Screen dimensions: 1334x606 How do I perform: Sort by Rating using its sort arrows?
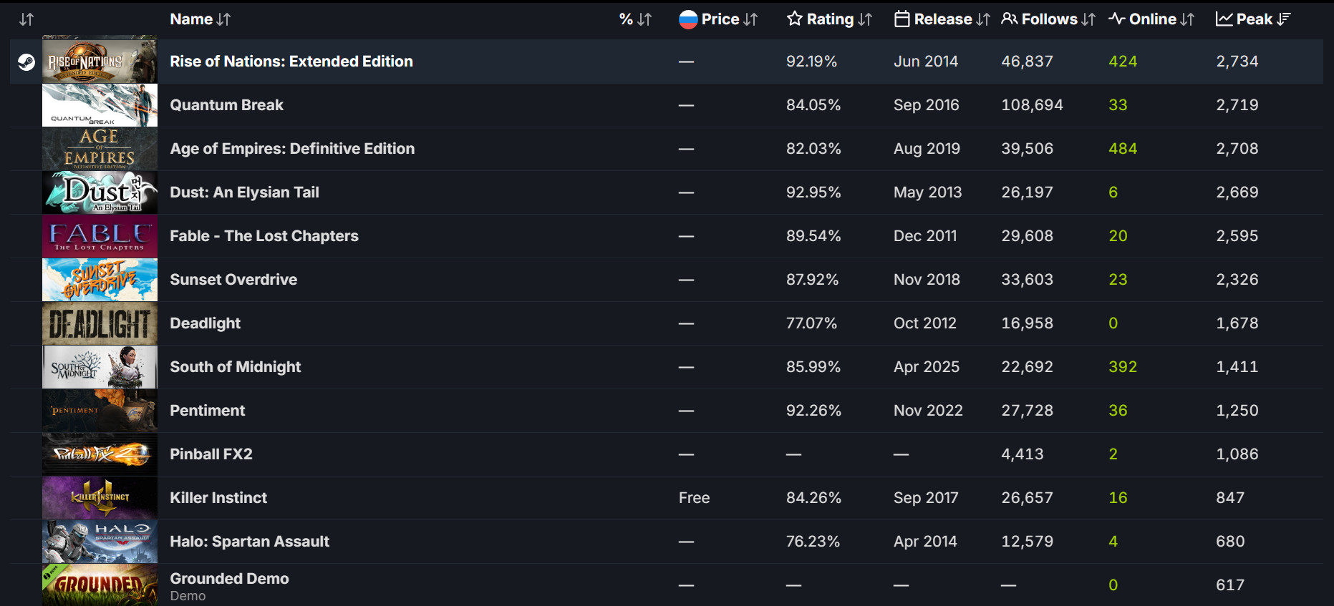(x=865, y=19)
